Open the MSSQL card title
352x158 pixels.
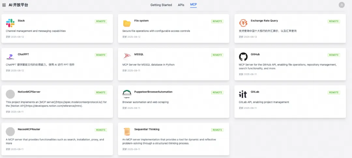point(139,54)
